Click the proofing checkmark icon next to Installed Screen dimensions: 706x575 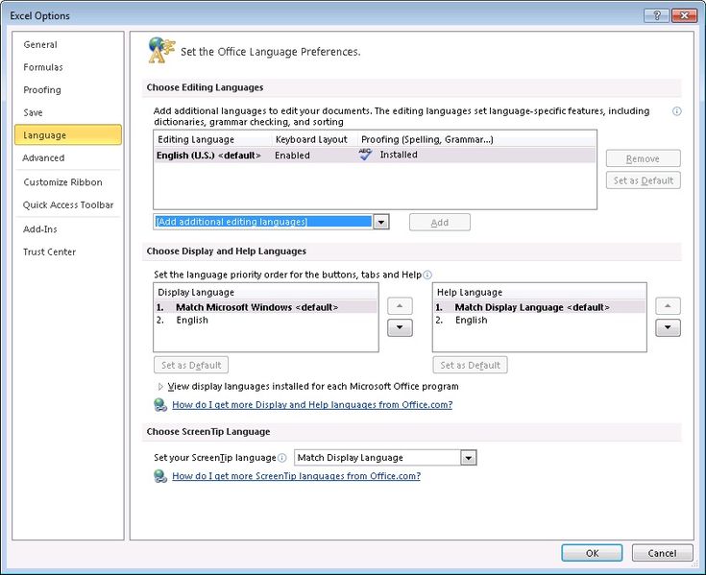(365, 155)
